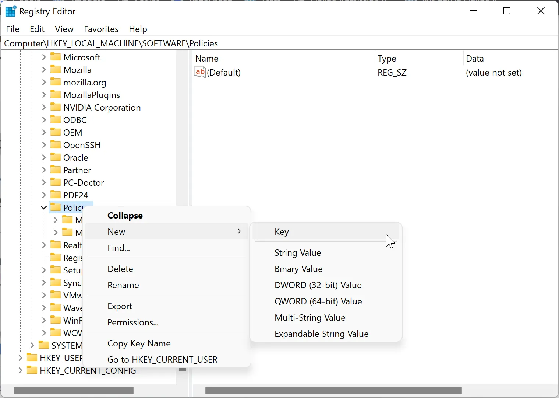Click the Registry Editor app icon in title bar
The width and height of the screenshot is (559, 398).
[11, 11]
